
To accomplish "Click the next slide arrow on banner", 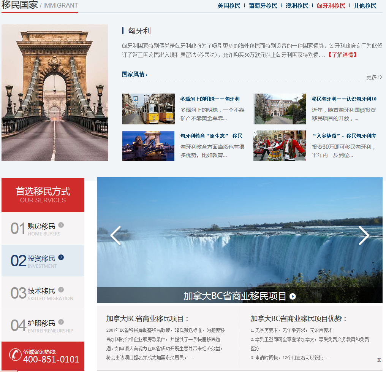I will (364, 235).
